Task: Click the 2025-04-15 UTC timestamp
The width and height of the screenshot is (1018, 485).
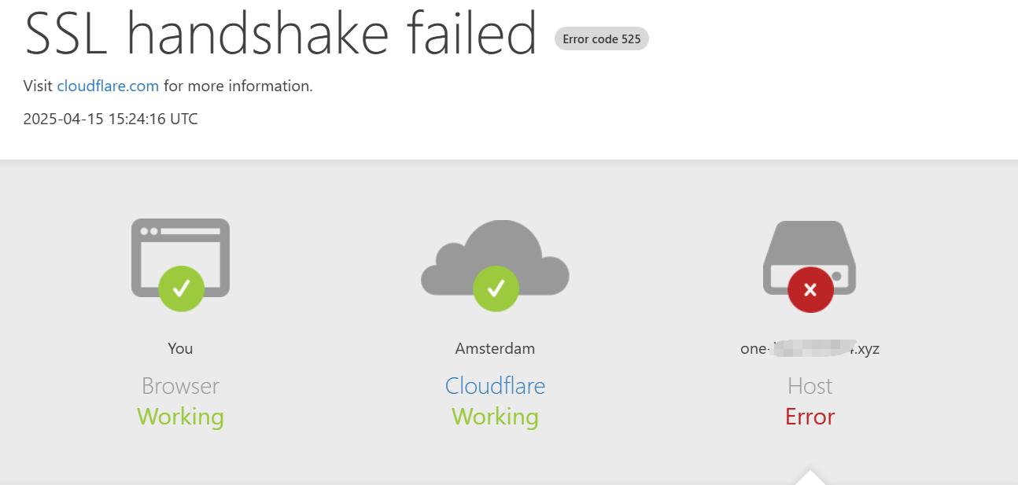Action: point(111,119)
